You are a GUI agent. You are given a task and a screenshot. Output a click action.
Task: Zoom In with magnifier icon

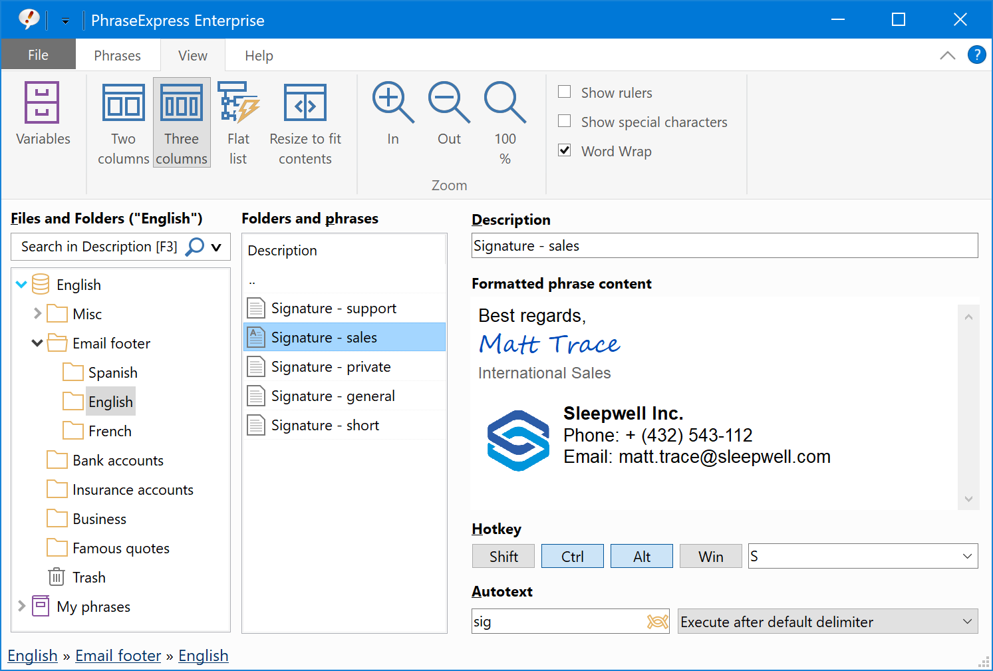tap(393, 113)
